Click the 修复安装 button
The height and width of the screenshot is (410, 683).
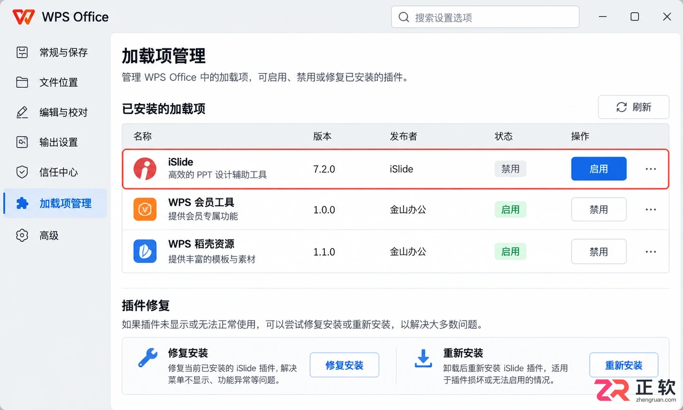pyautogui.click(x=344, y=365)
